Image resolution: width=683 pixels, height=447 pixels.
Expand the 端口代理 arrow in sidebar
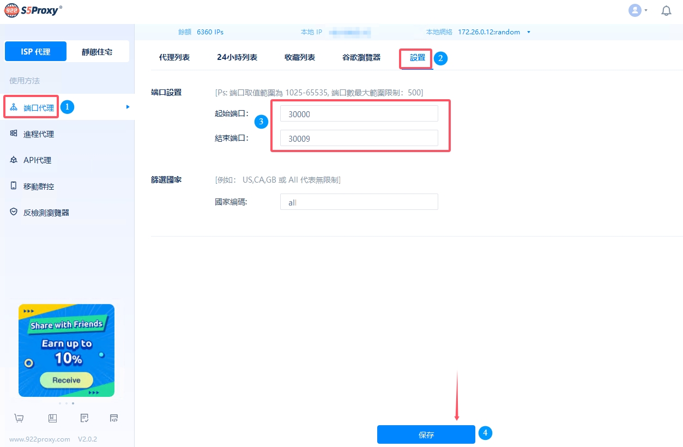click(128, 107)
